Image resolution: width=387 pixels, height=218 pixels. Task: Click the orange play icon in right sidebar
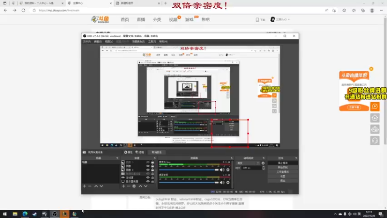pyautogui.click(x=374, y=107)
